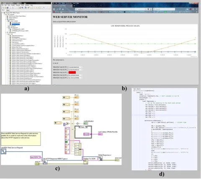Open the File menu in LabVIEW Project Explorer
201x179 pixels.
click(x=3, y=5)
